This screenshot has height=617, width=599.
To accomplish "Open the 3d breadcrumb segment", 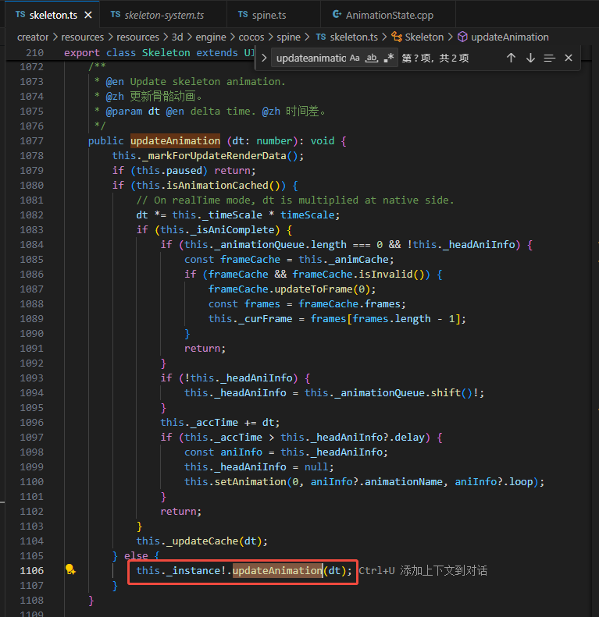I will point(177,37).
